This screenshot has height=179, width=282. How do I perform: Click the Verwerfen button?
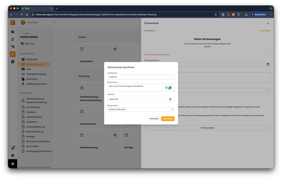pyautogui.click(x=154, y=118)
